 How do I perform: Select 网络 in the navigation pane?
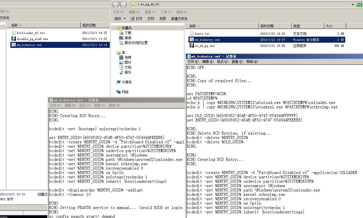coord(122,92)
